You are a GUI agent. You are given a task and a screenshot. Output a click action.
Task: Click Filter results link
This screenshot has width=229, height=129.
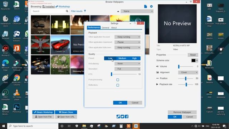pos(77,11)
